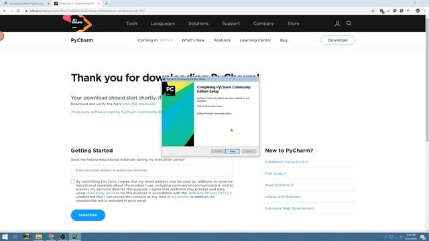Focus the email address input field

(152, 170)
